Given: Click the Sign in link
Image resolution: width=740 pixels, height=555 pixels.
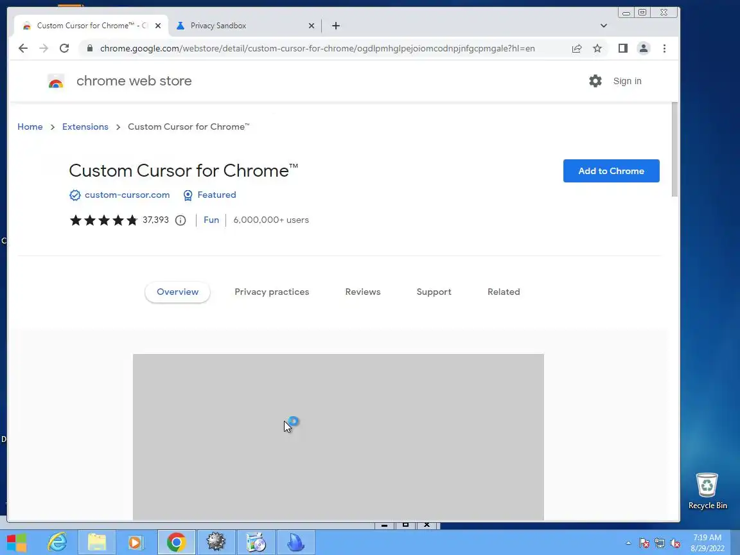Looking at the screenshot, I should tap(627, 81).
